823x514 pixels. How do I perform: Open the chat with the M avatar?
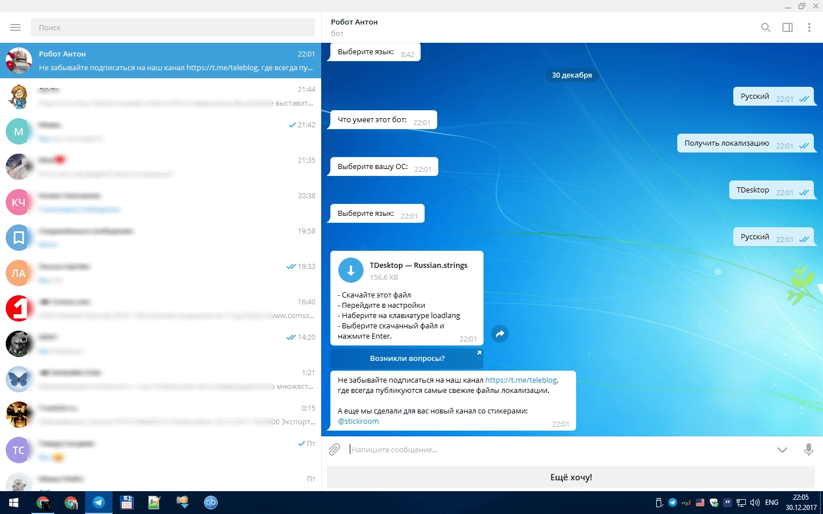(161, 131)
